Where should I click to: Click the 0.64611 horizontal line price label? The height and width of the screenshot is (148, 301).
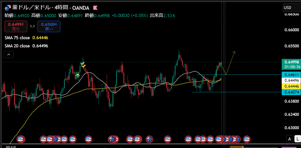click(291, 75)
